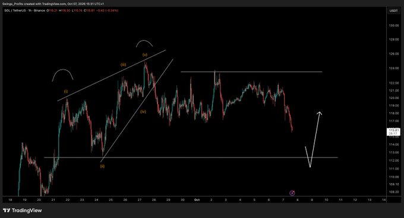
Task: Click the 112.00 price scale label
Action: pos(394,161)
